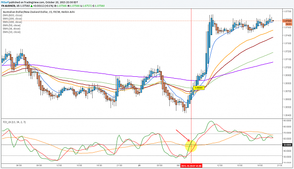The height and width of the screenshot is (169, 294).
Task: Select the EMA (100, close) legend entry
Action: point(12,22)
